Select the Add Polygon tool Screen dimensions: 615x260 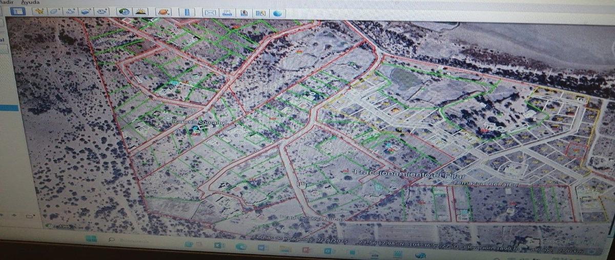click(x=55, y=11)
